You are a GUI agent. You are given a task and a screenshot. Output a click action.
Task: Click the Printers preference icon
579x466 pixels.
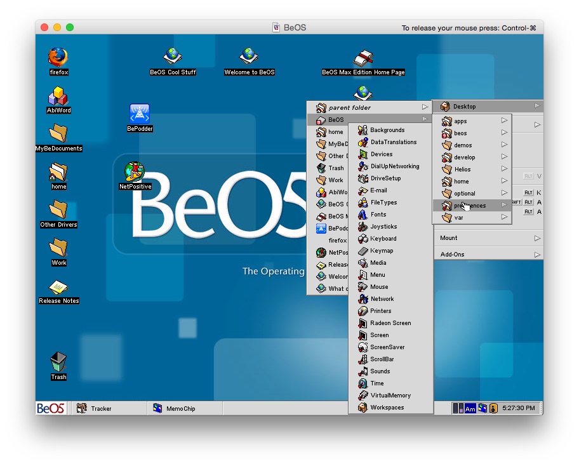coord(363,311)
